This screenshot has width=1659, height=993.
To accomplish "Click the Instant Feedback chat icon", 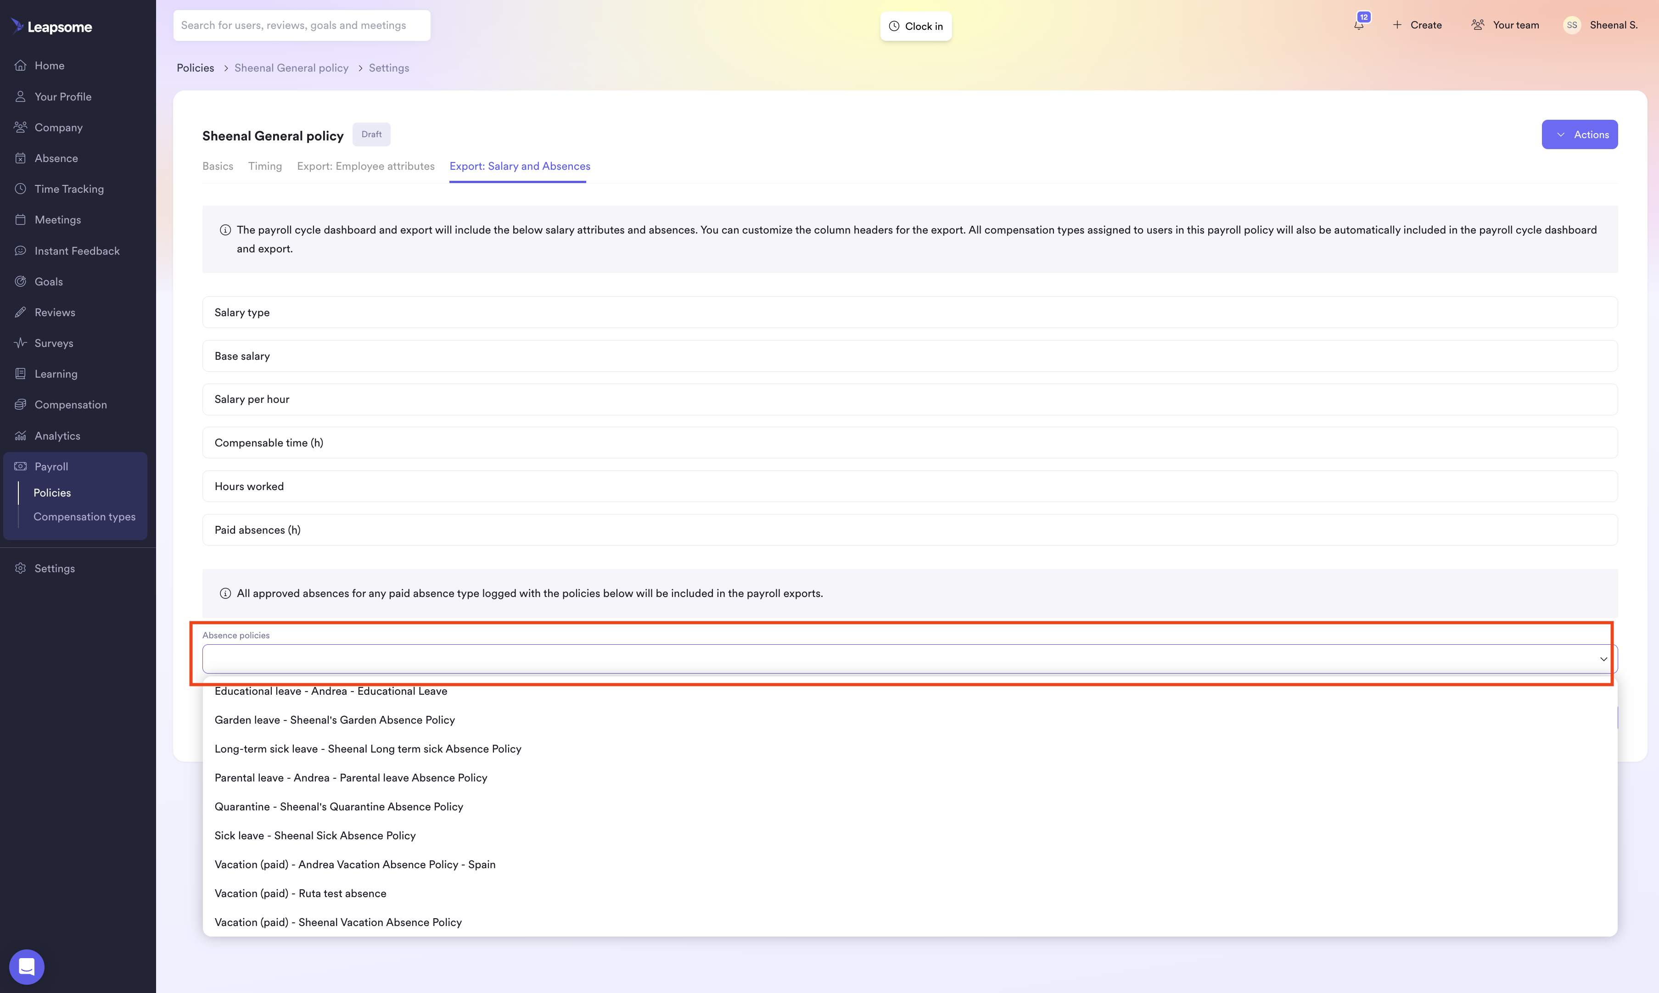I will click(x=21, y=250).
